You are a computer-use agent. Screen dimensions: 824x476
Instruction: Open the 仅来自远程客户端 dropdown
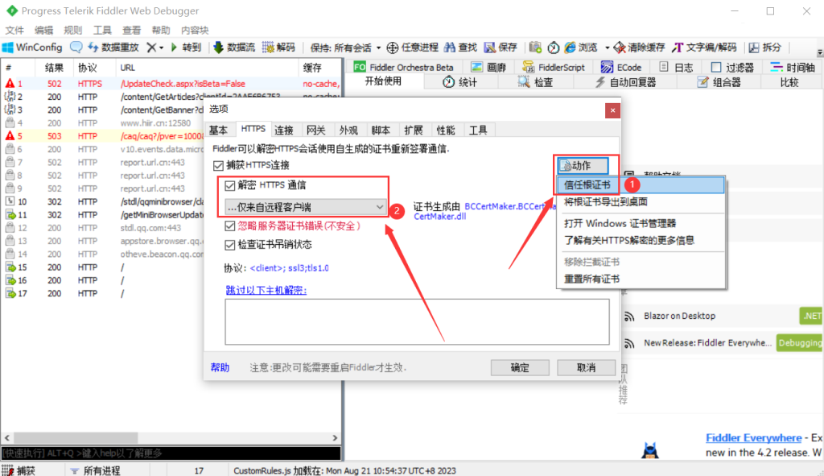click(x=305, y=207)
